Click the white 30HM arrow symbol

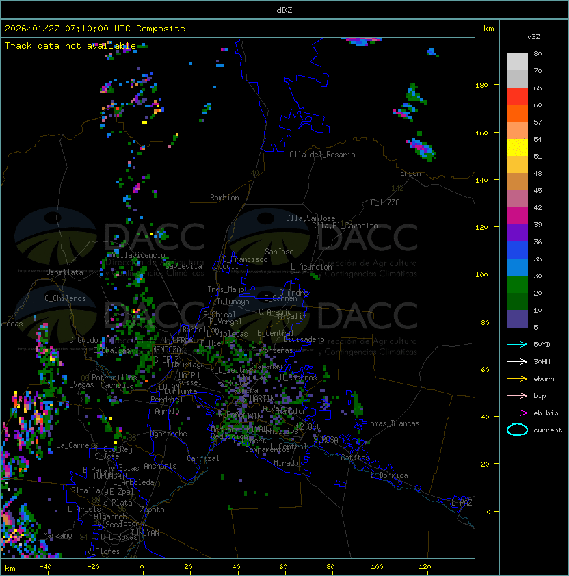[x=517, y=361]
